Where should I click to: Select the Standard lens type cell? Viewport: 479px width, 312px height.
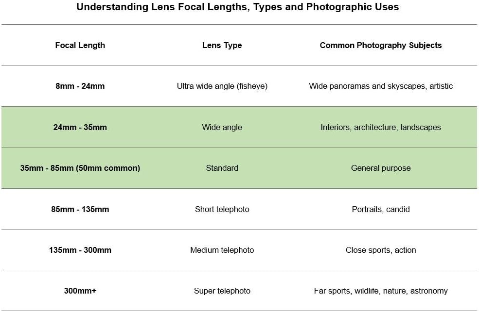click(x=222, y=168)
